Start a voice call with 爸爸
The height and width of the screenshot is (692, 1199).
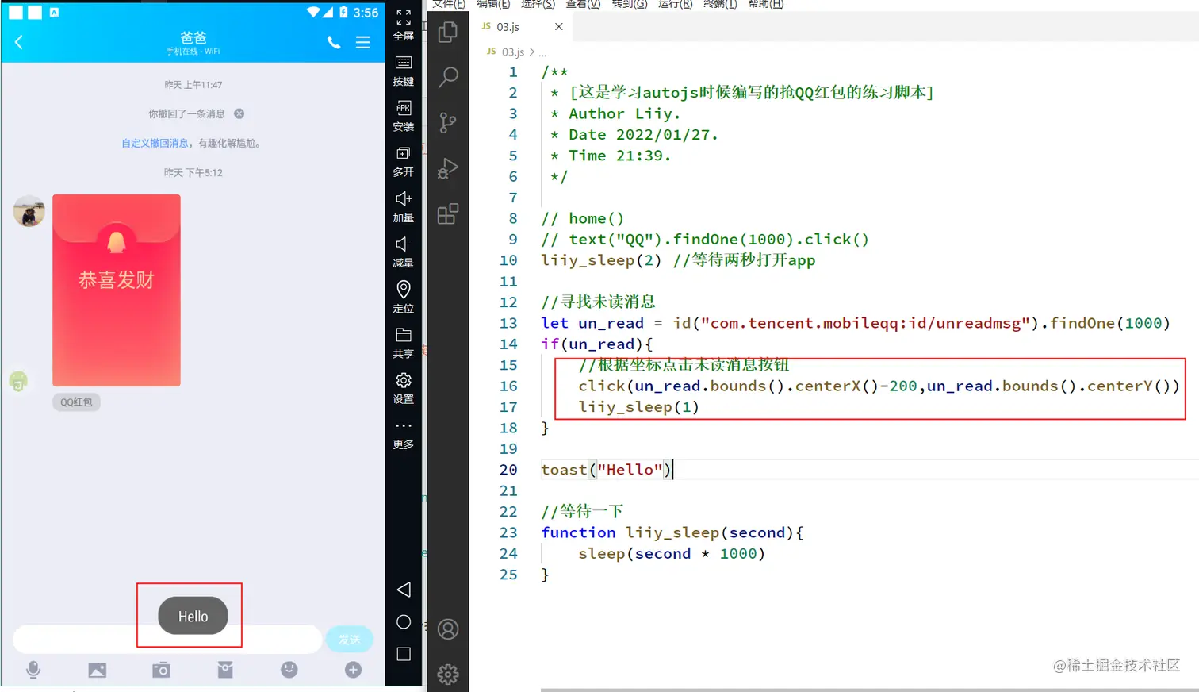334,43
